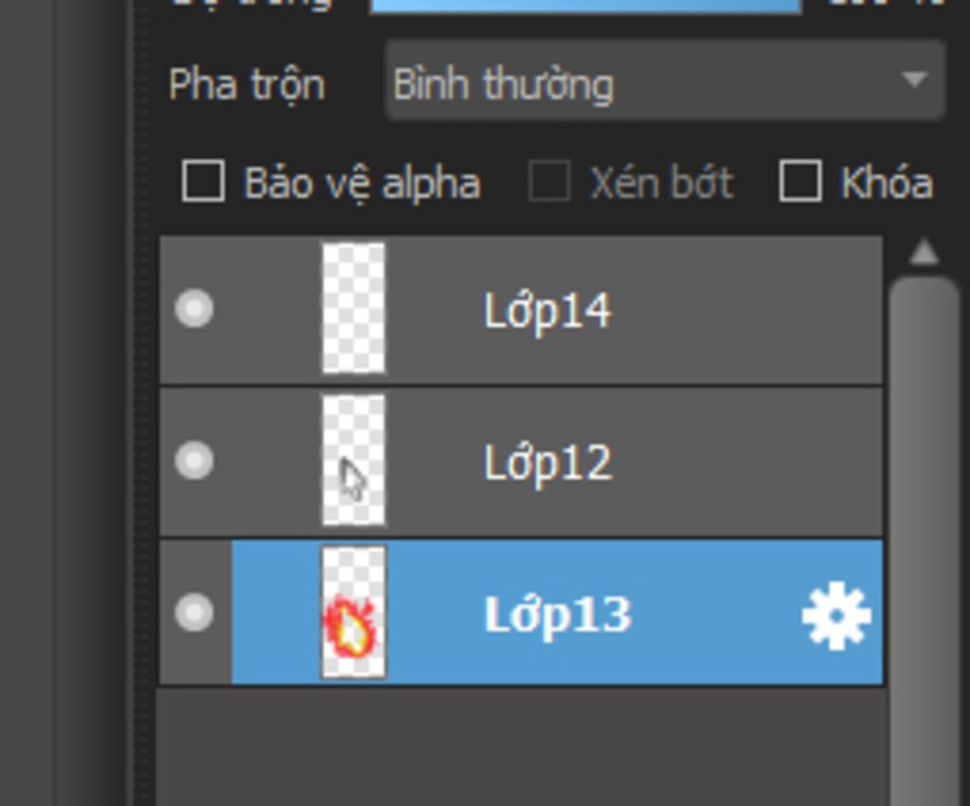This screenshot has width=970, height=806.
Task: Open settings gear for Lớp13 layer
Action: point(836,616)
